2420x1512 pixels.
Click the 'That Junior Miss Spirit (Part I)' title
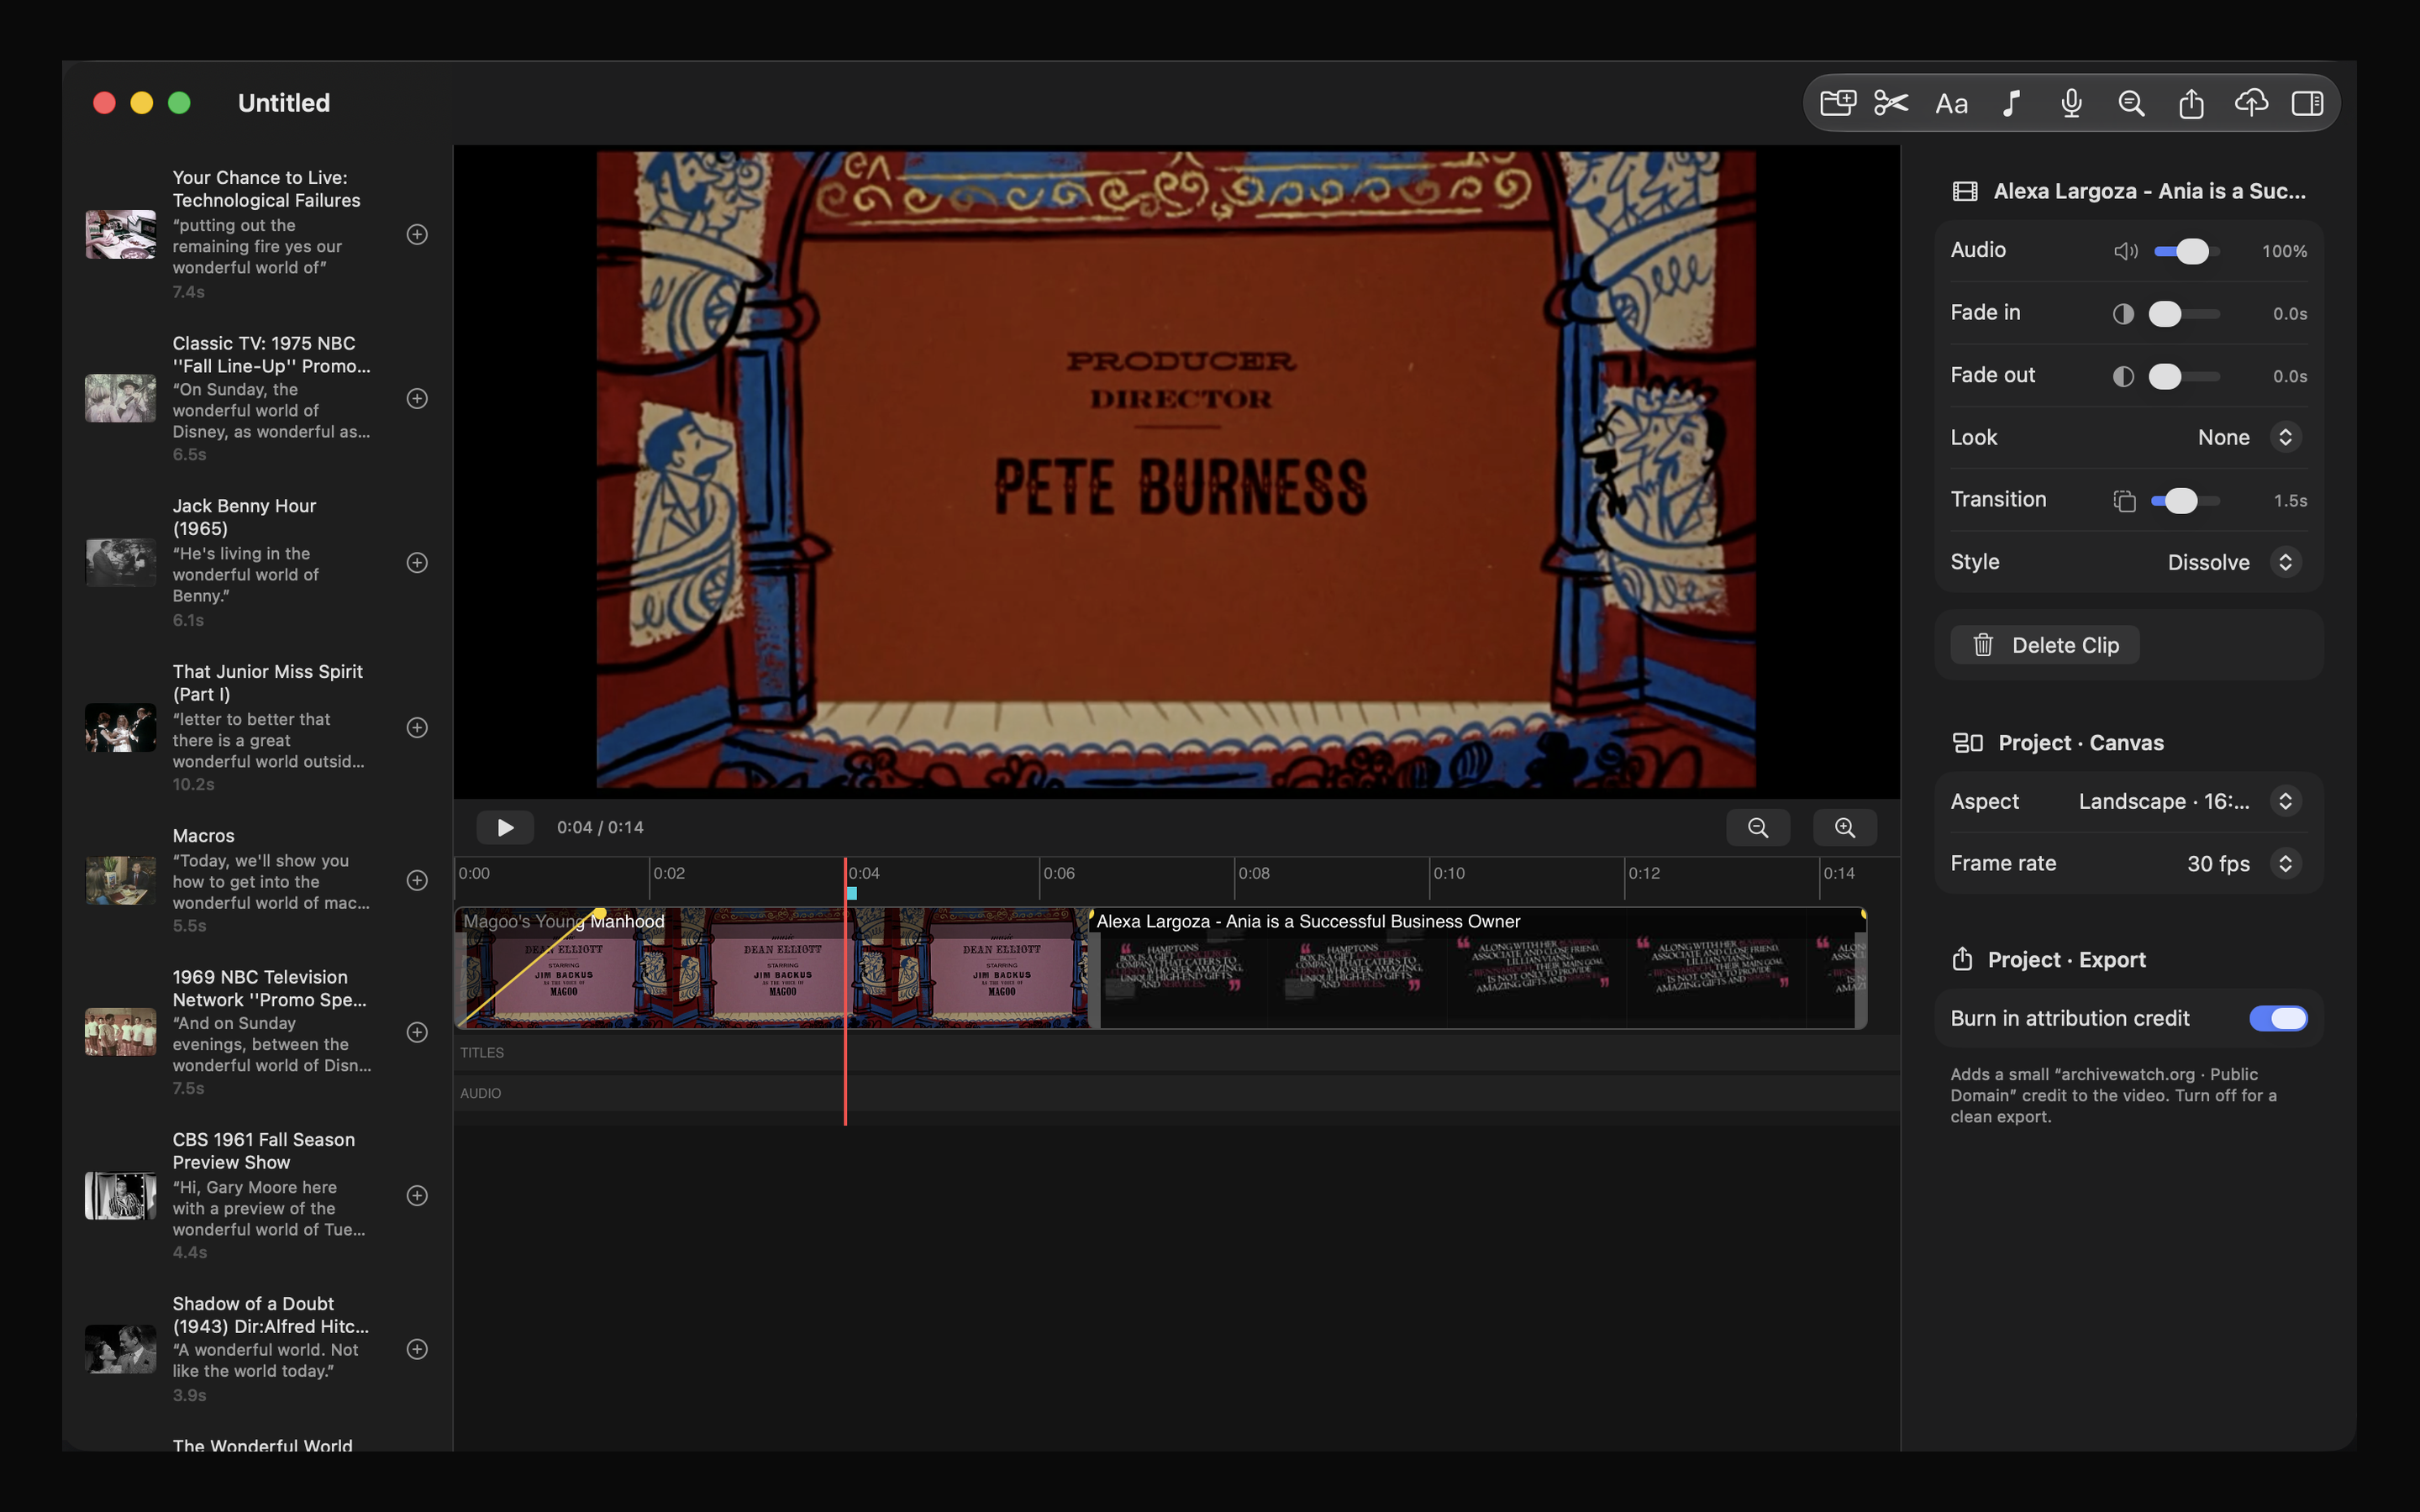[x=267, y=683]
